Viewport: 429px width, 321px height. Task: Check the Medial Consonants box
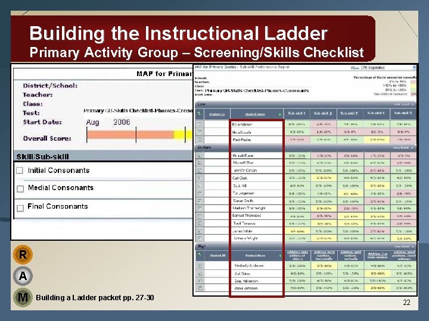click(20, 188)
